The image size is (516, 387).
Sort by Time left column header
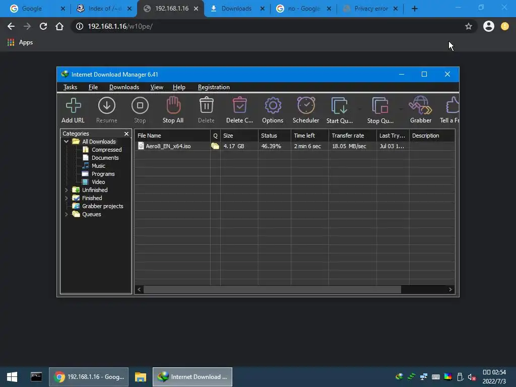click(310, 136)
